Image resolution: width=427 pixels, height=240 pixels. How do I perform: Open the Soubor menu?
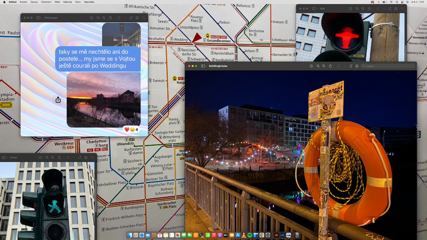[23, 2]
